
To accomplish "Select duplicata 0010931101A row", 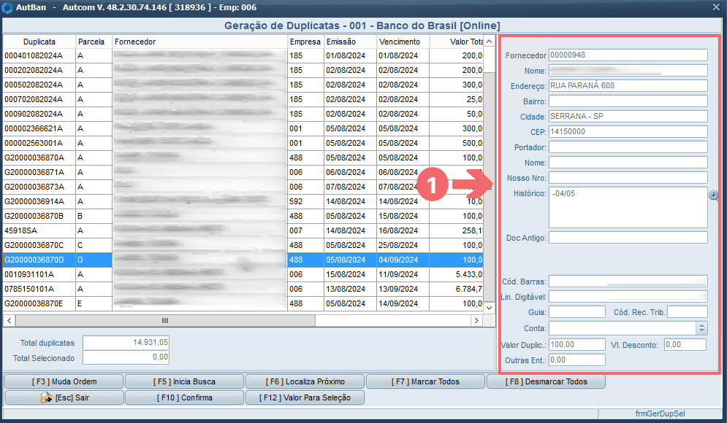I will pos(243,274).
